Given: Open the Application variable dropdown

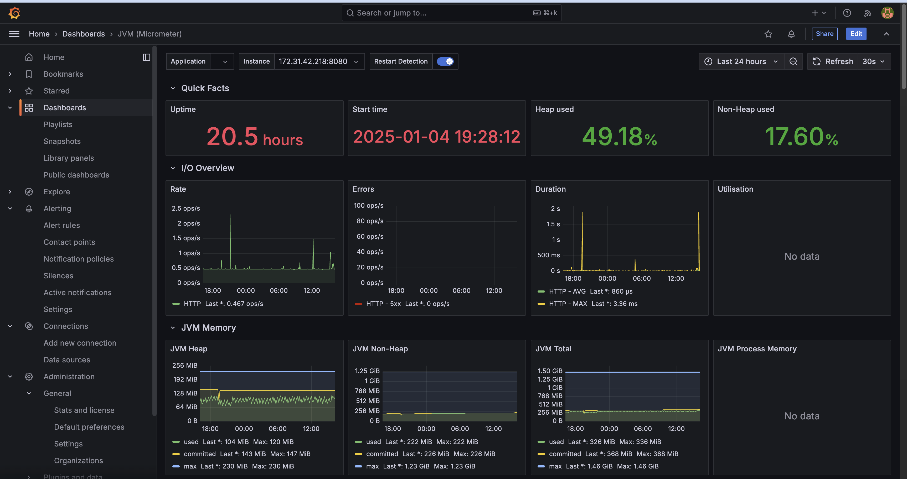Looking at the screenshot, I should (x=222, y=61).
